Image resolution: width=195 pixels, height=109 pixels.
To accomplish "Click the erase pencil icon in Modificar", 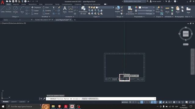I will pyautogui.click(x=59, y=7).
